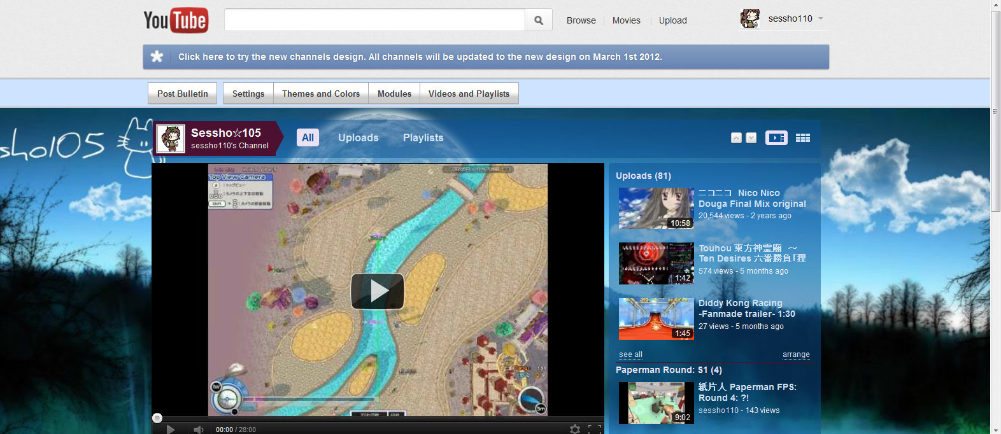This screenshot has width=1001, height=434.
Task: Open Paperman Round: S1 playlist heading
Action: click(669, 370)
